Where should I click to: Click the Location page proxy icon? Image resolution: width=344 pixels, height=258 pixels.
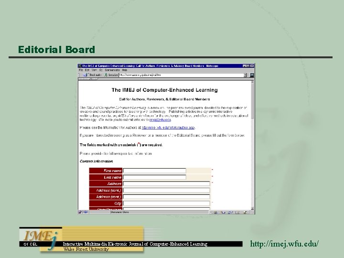pos(106,75)
